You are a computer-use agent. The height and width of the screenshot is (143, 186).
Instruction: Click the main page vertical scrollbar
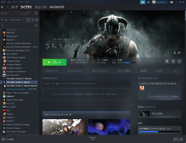tap(185, 16)
